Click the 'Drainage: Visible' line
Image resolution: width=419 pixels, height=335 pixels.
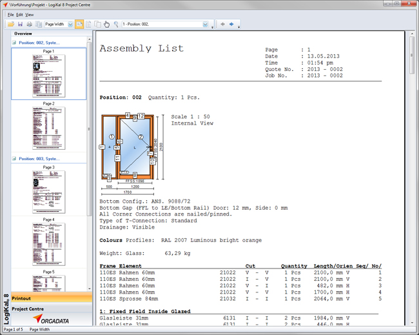tap(127, 227)
